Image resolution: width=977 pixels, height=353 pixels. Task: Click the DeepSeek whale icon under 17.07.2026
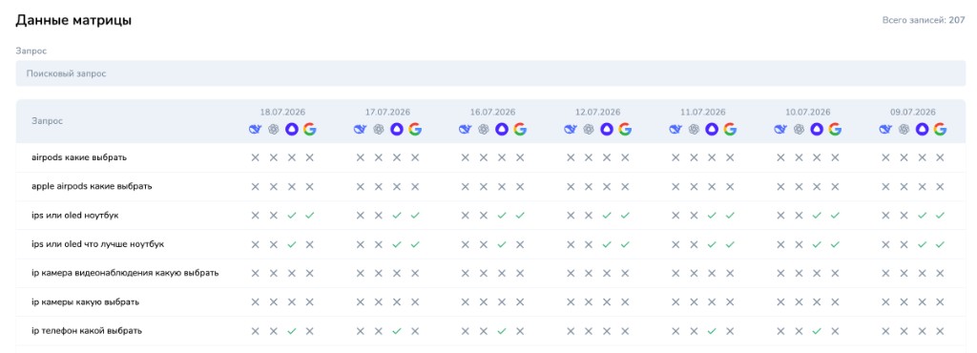tap(360, 130)
